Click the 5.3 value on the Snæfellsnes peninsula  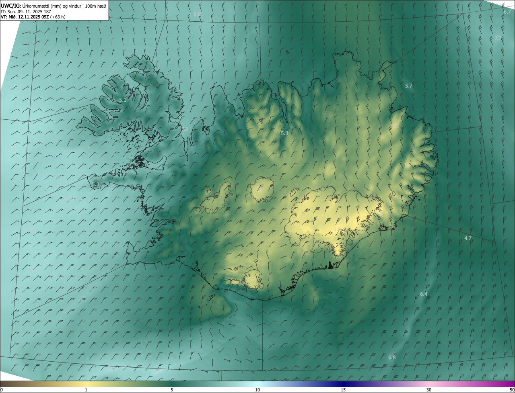pos(95,184)
